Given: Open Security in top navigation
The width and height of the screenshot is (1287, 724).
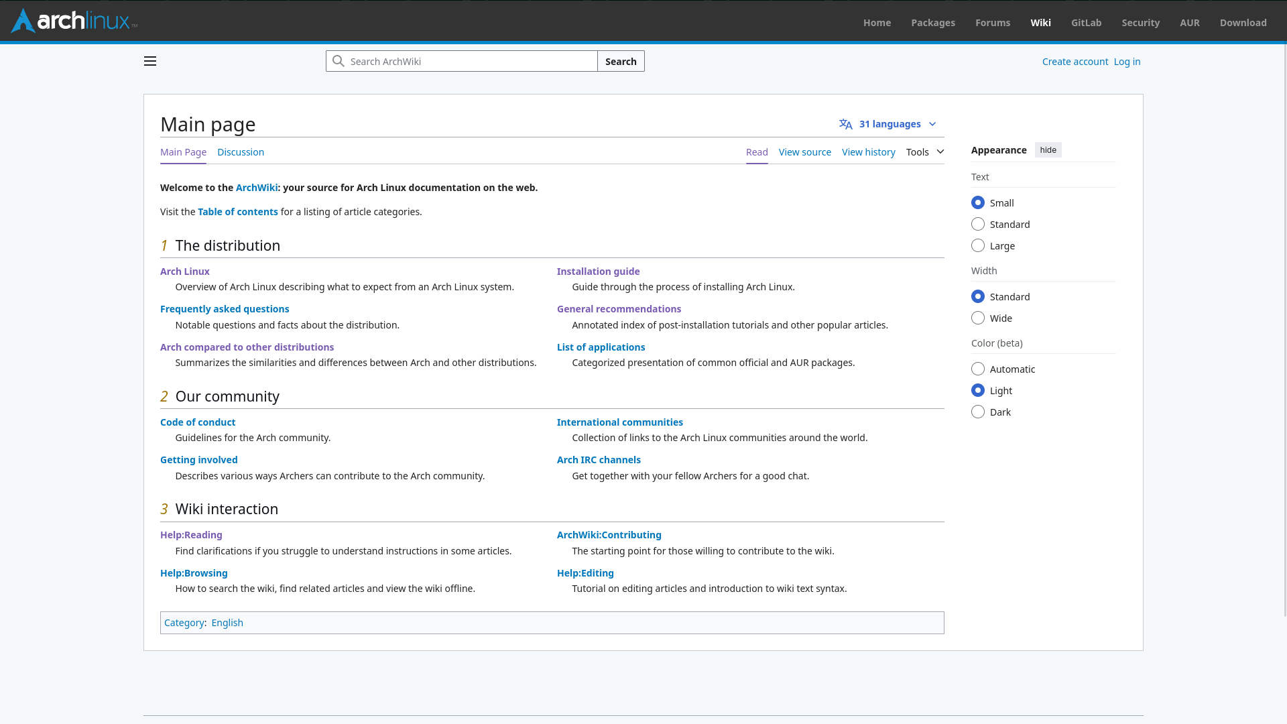Looking at the screenshot, I should 1140,22.
